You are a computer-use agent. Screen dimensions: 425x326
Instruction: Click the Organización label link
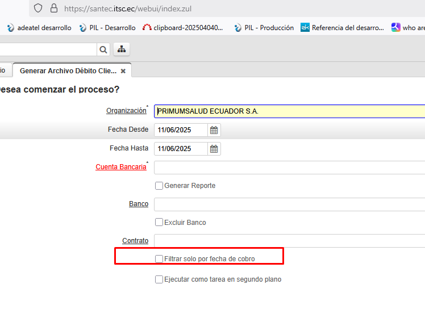[x=126, y=111]
